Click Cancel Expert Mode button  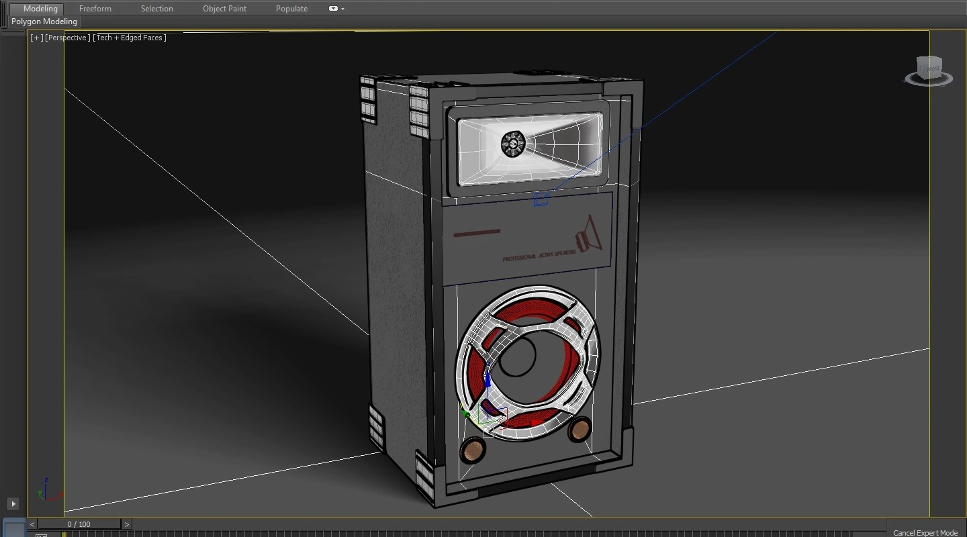pos(925,532)
